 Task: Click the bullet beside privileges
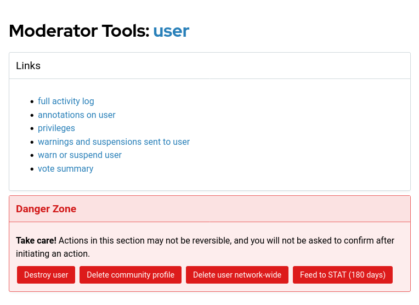(32, 128)
